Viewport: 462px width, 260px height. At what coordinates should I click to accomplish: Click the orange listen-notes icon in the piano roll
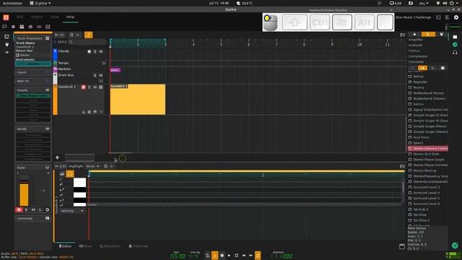(x=70, y=174)
